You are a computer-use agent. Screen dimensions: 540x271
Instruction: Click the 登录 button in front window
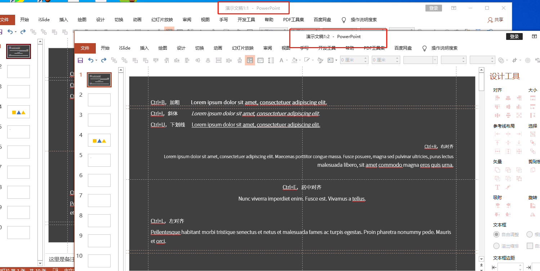tap(514, 36)
